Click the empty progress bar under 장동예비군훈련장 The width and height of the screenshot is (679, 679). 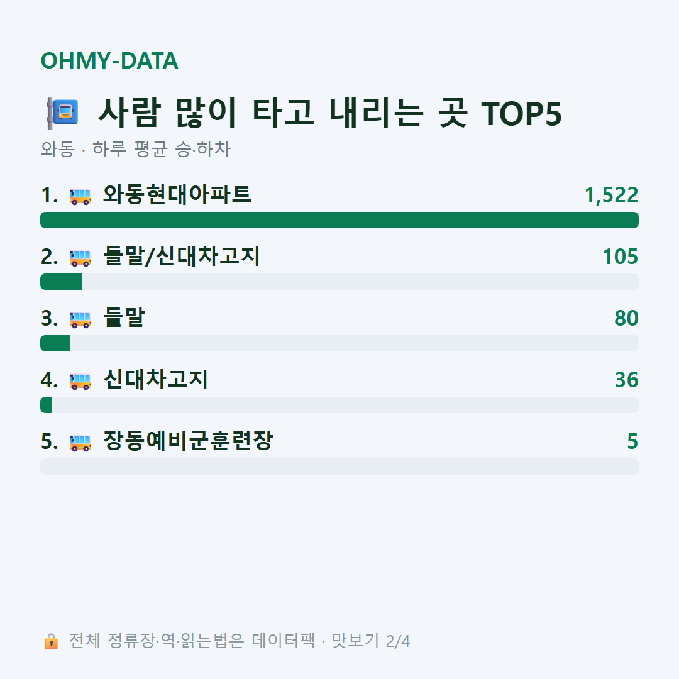point(339,466)
